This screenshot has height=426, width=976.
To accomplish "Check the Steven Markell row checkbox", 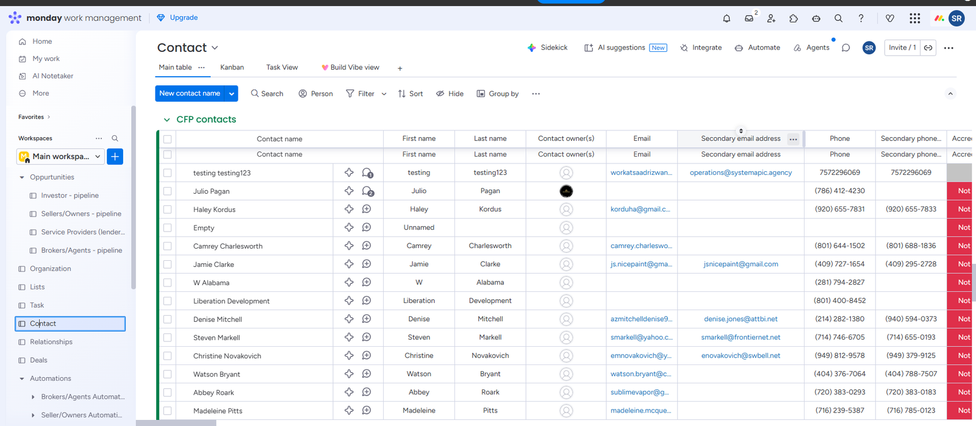I will pos(167,338).
